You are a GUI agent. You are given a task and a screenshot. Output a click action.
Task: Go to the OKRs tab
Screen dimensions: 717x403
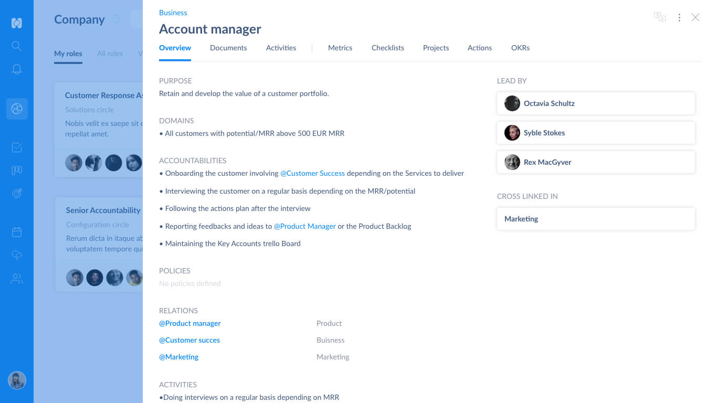coord(520,48)
